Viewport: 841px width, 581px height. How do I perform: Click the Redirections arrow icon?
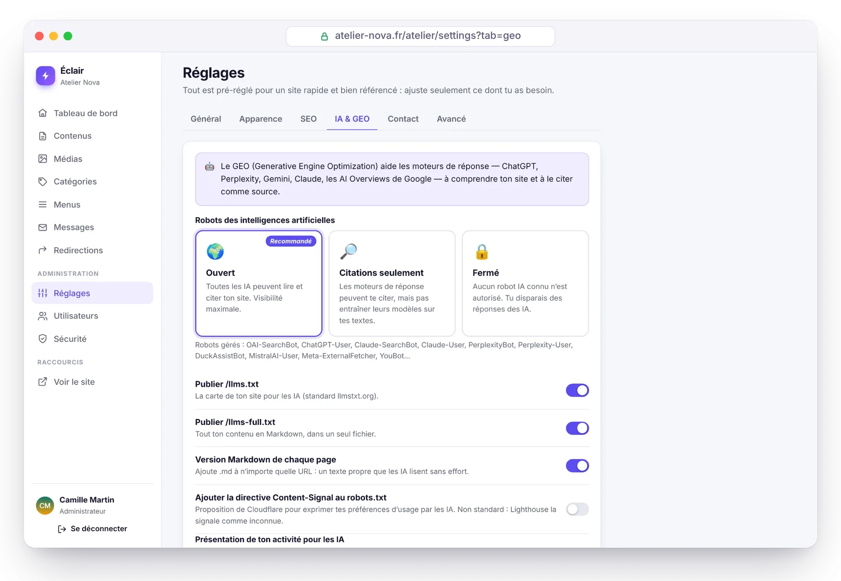pos(42,250)
